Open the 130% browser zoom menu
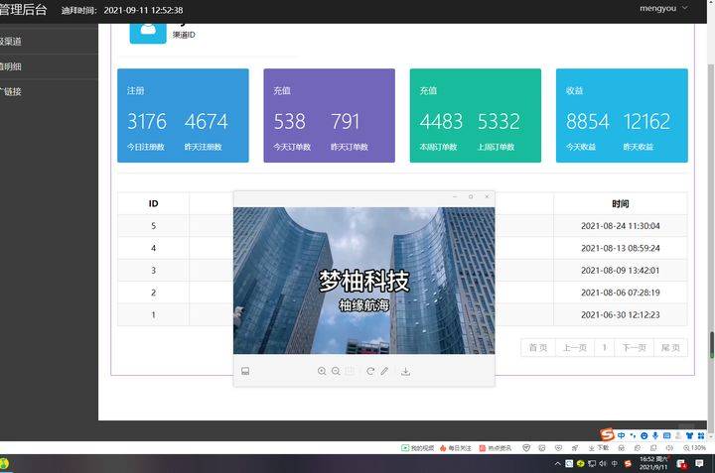This screenshot has width=715, height=473. 696,448
